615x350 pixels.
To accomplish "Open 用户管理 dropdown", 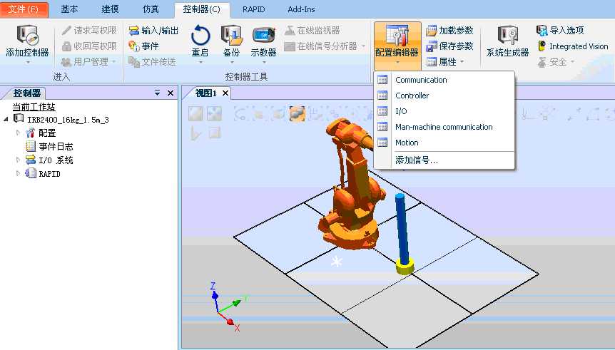I will [x=89, y=61].
